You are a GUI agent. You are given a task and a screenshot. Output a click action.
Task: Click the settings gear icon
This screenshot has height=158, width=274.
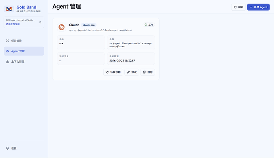click(x=7, y=148)
